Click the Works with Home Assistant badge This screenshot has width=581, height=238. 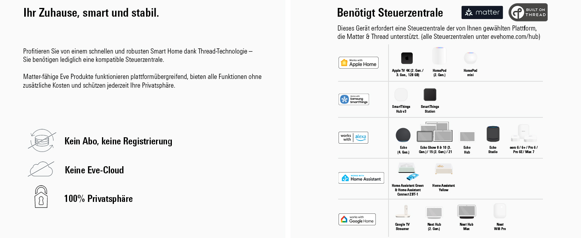coord(361,178)
